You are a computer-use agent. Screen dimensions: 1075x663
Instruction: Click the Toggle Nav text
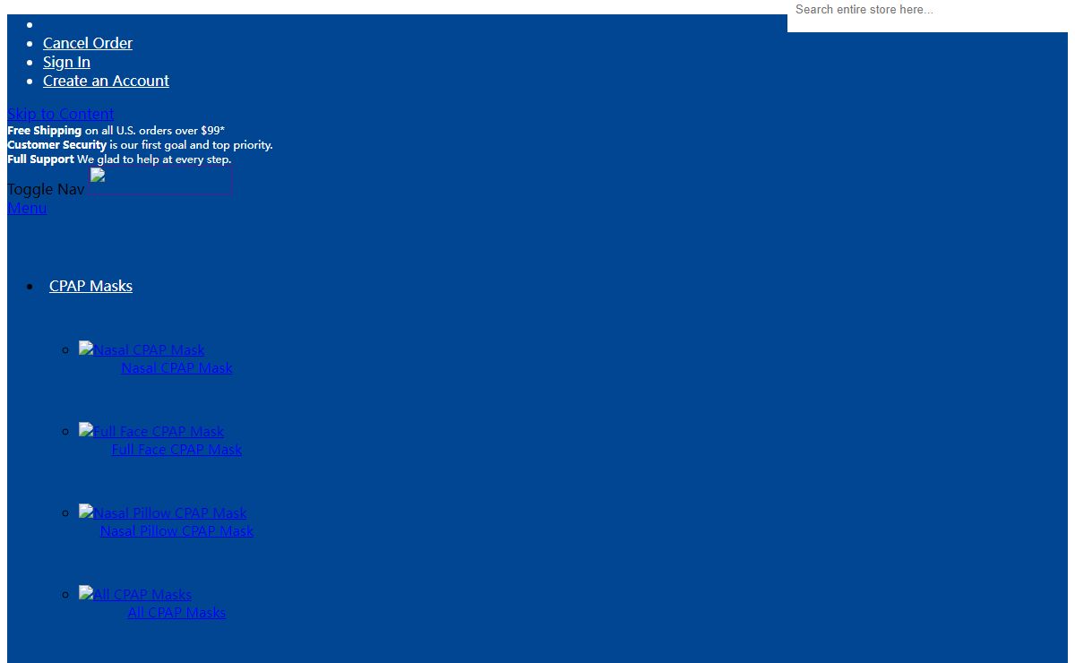(x=46, y=189)
